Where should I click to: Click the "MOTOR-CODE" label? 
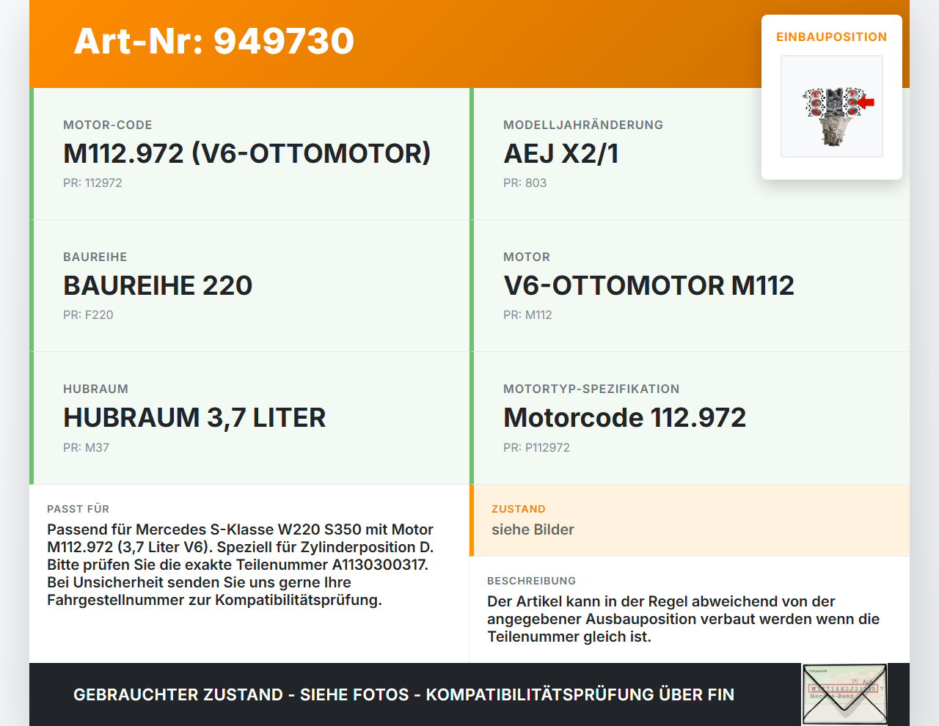[x=108, y=125]
